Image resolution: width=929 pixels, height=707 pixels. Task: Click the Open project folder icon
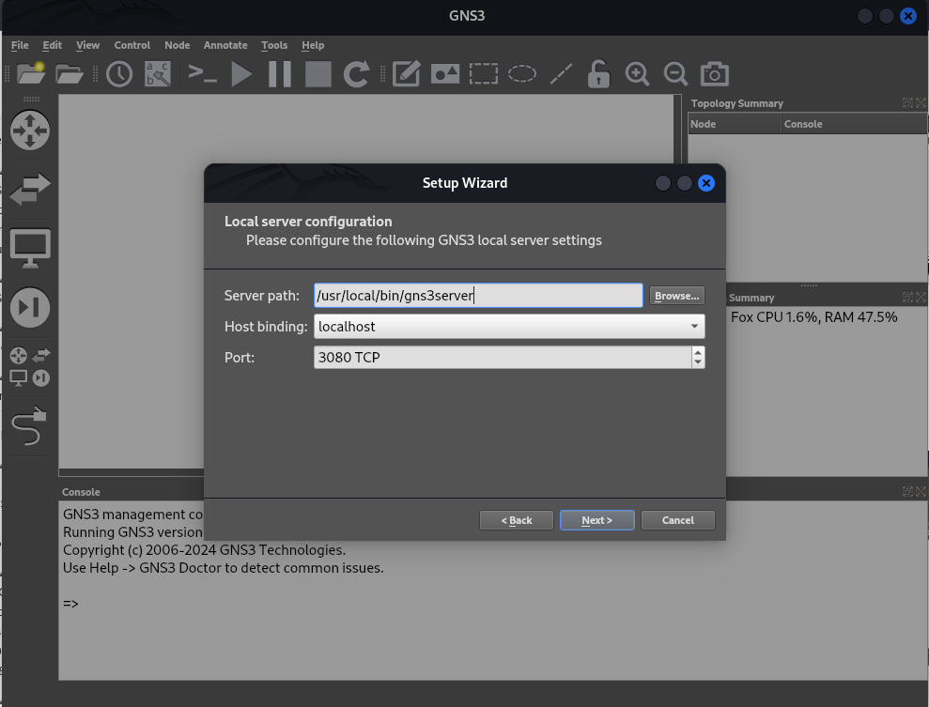(x=70, y=74)
